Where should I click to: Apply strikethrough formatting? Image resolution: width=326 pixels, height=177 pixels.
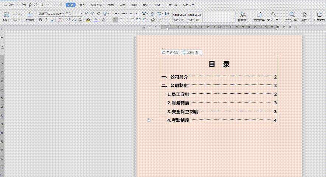(60, 20)
